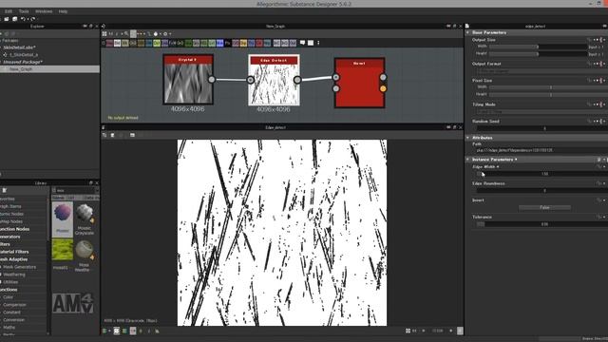The height and width of the screenshot is (342, 608).
Task: Open the Tools menu
Action: [24, 11]
